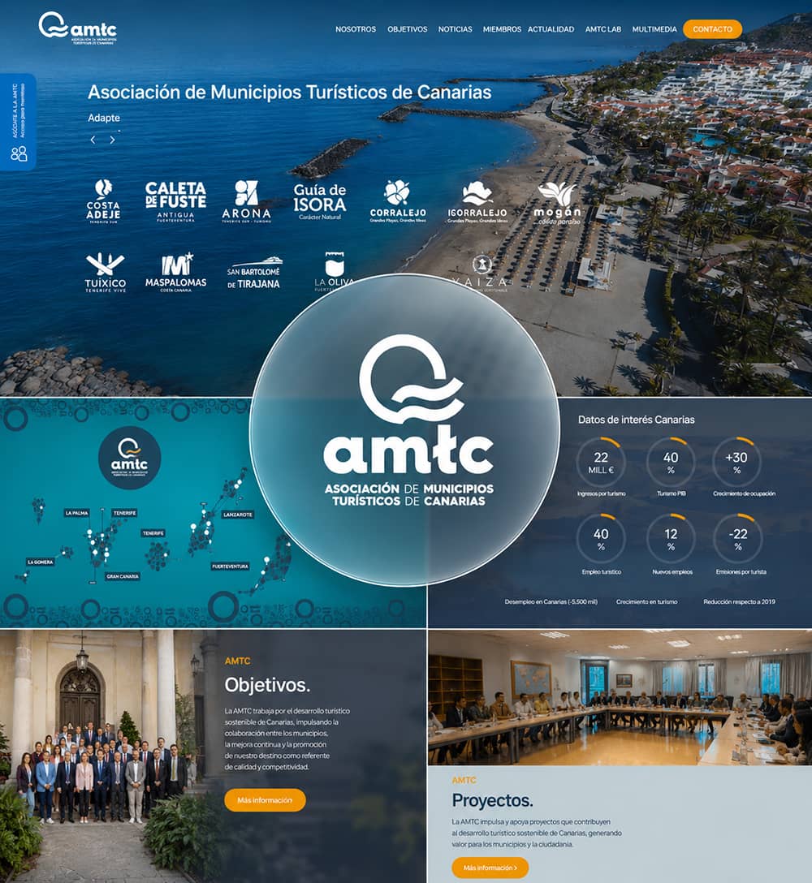Open the Nosotros menu item
The height and width of the screenshot is (883, 812).
(x=356, y=29)
